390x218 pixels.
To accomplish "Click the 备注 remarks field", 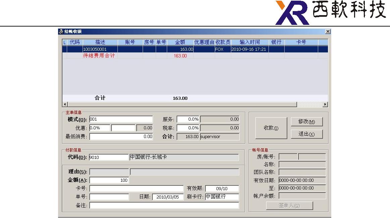I will point(164,205).
